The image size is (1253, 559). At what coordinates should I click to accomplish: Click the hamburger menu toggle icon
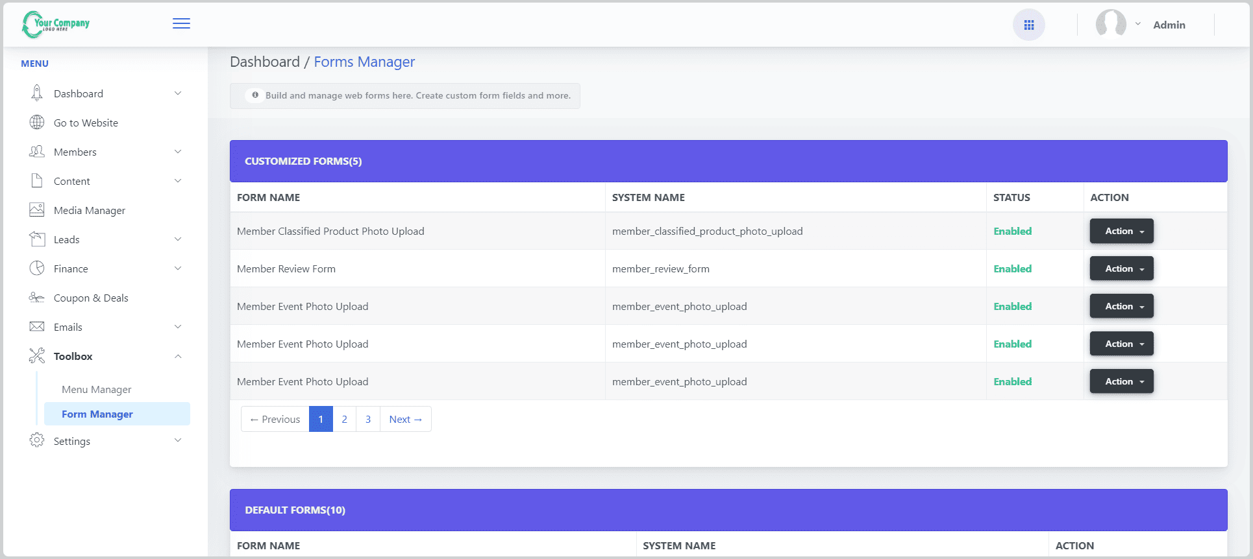pos(181,24)
